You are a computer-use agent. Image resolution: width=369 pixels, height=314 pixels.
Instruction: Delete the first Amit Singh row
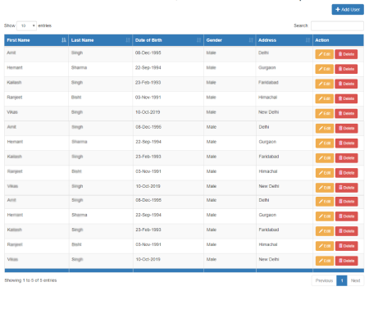click(346, 54)
